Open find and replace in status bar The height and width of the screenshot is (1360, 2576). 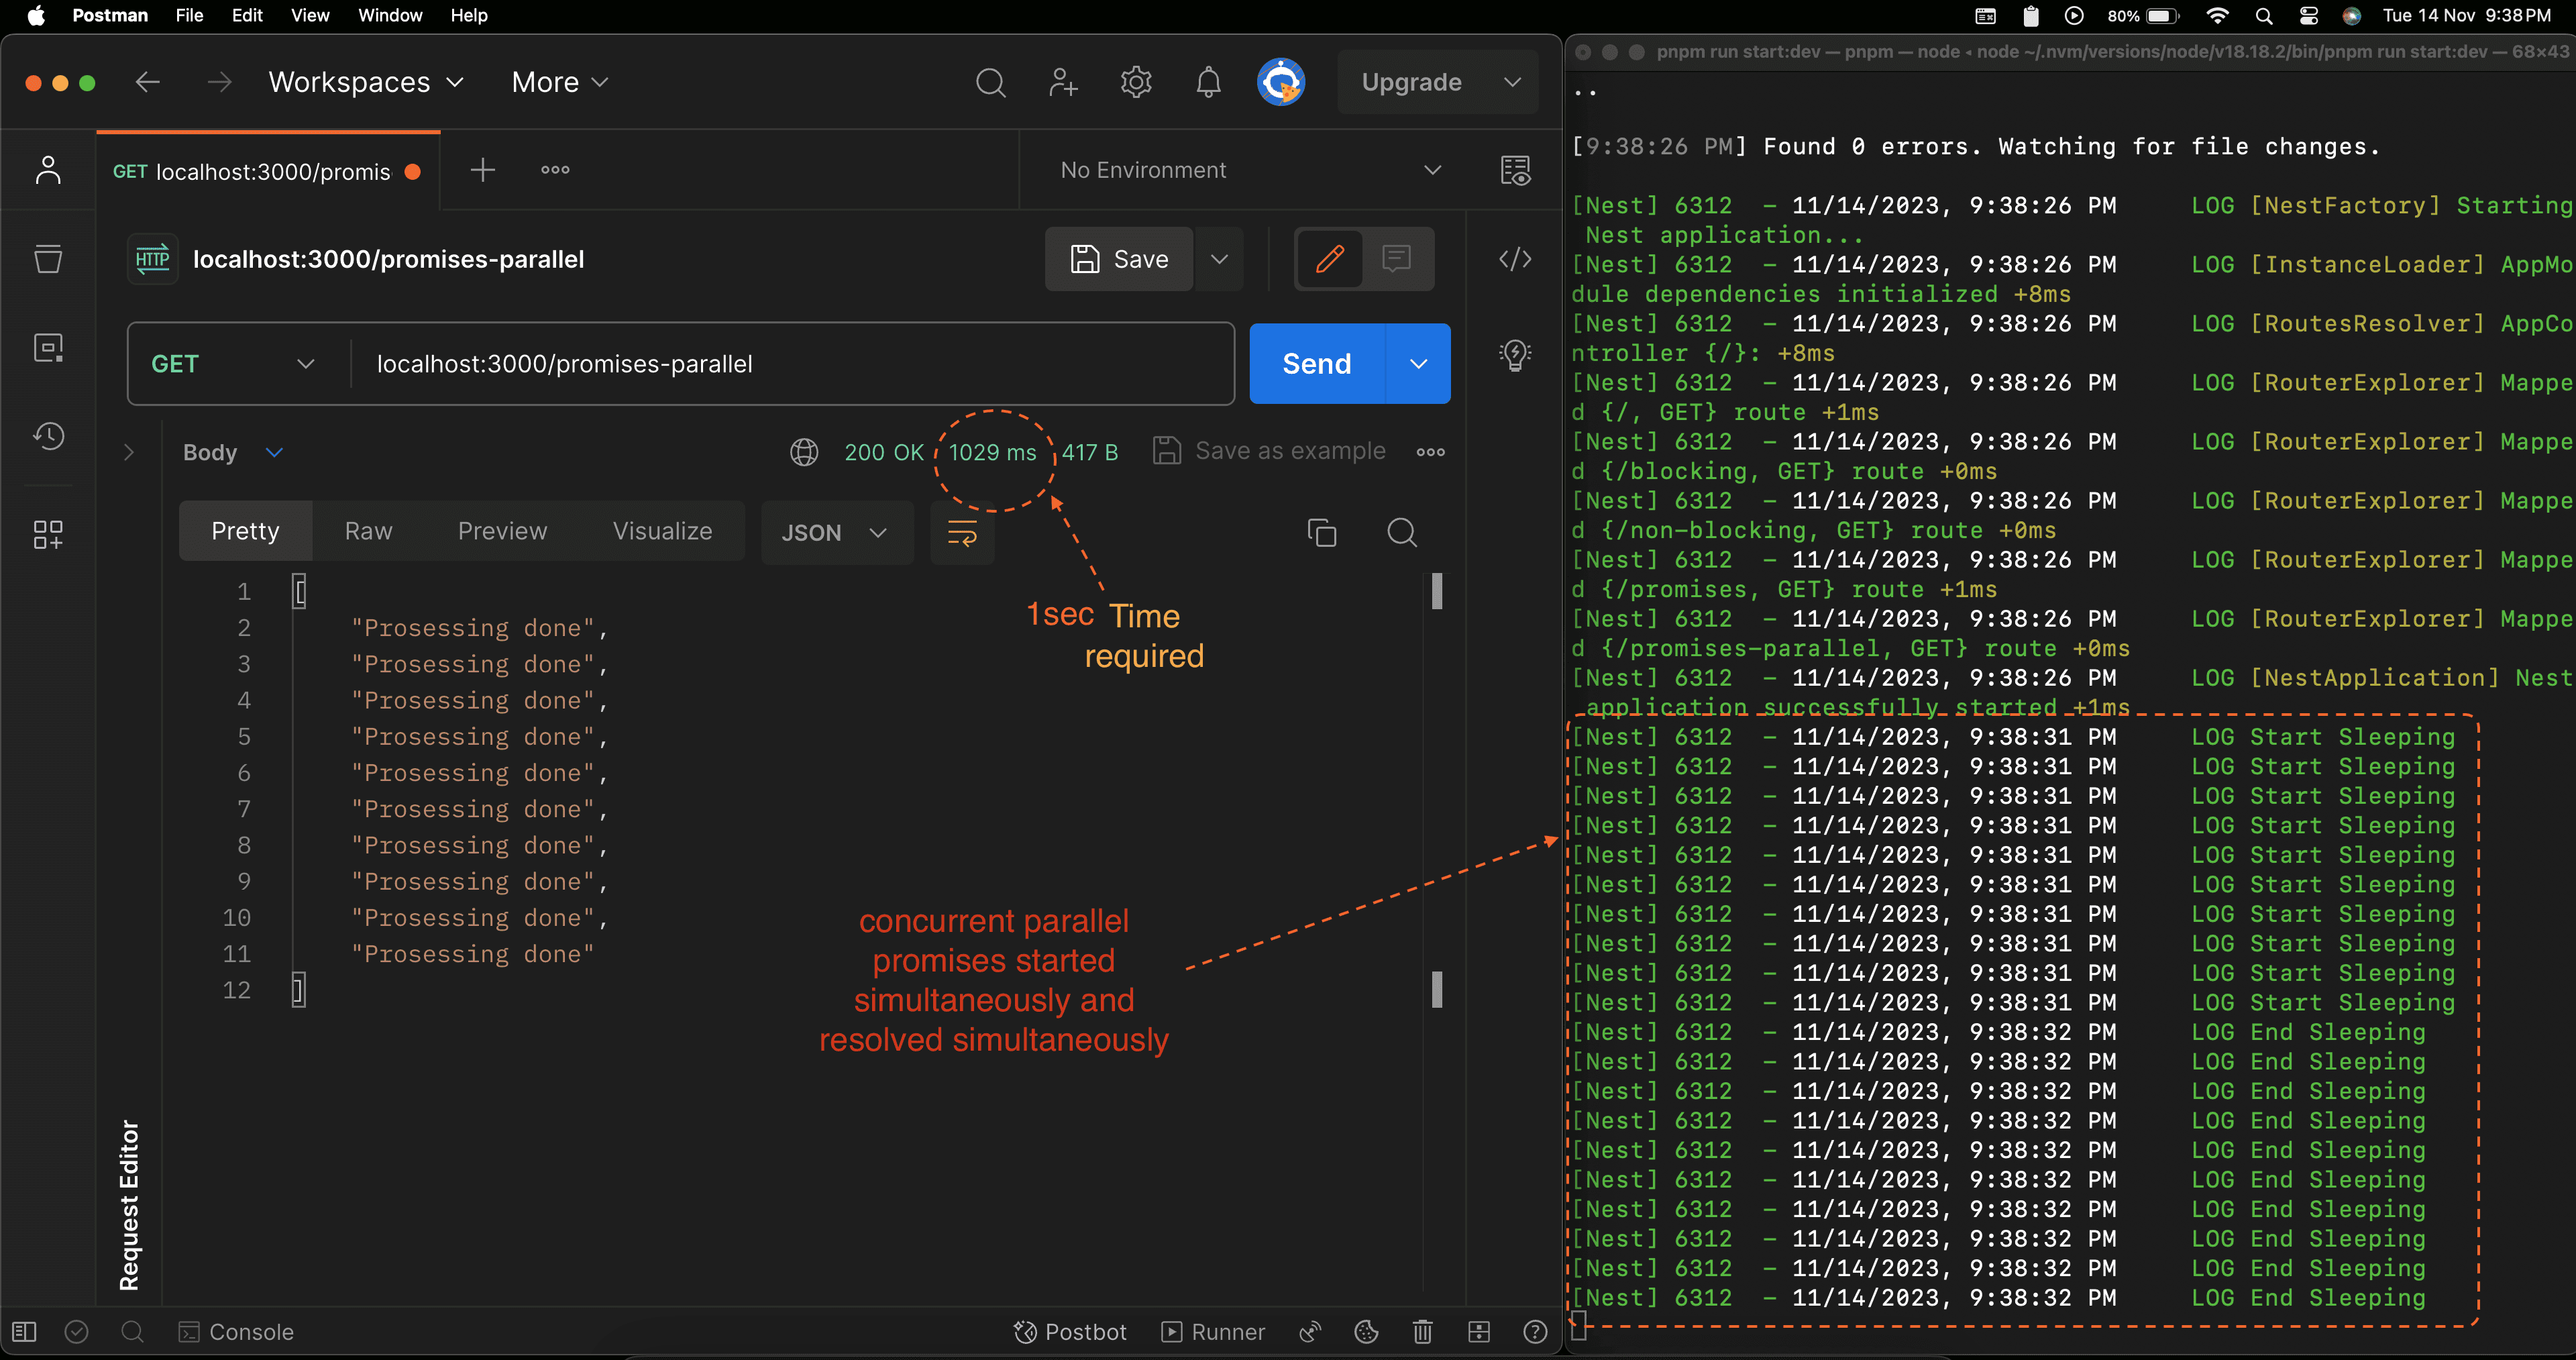(132, 1332)
